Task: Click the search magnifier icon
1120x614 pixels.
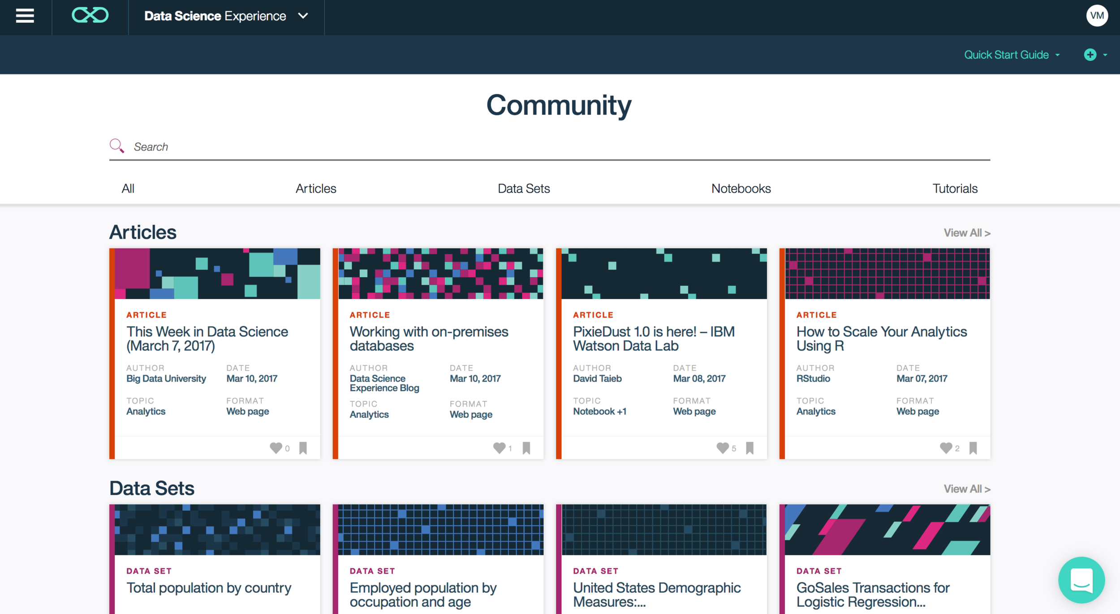Action: point(117,146)
